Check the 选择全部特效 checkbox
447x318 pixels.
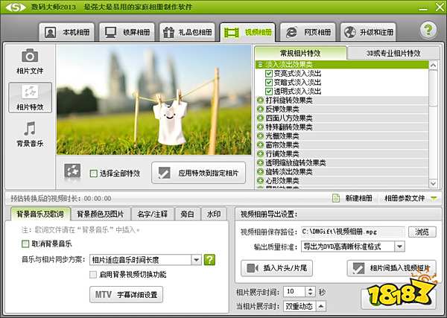click(93, 174)
